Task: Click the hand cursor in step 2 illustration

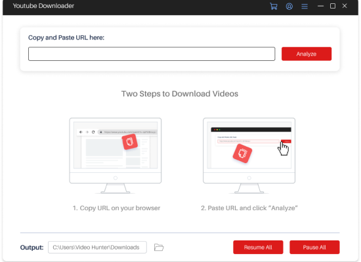Action: pyautogui.click(x=283, y=149)
